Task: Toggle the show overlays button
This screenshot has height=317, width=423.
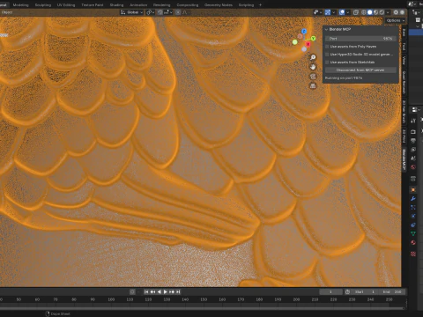Action: click(x=342, y=12)
